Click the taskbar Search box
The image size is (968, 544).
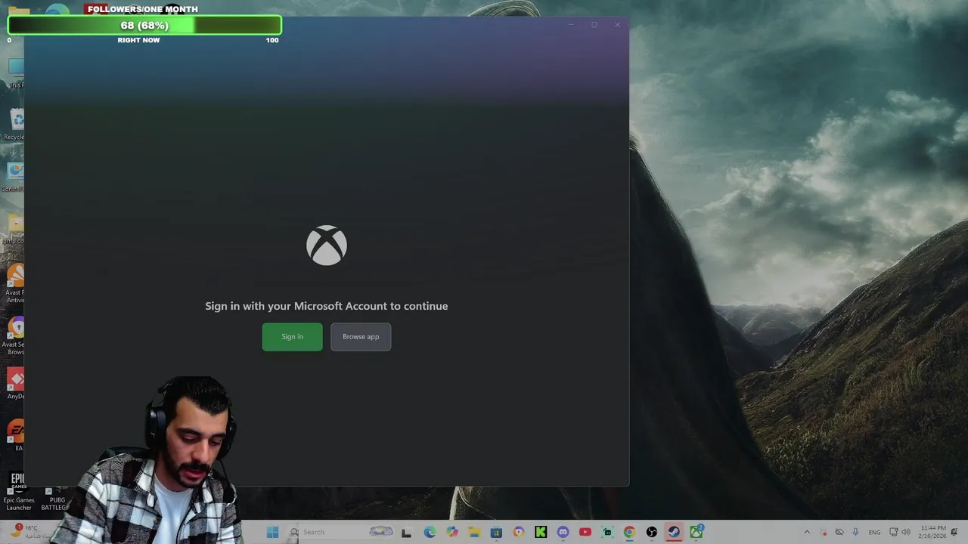click(344, 532)
